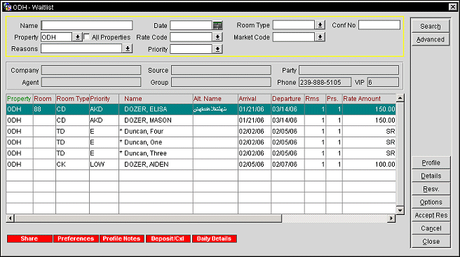Open the Profile Notes red tab
Screen dimensions: 460x257
click(x=121, y=239)
